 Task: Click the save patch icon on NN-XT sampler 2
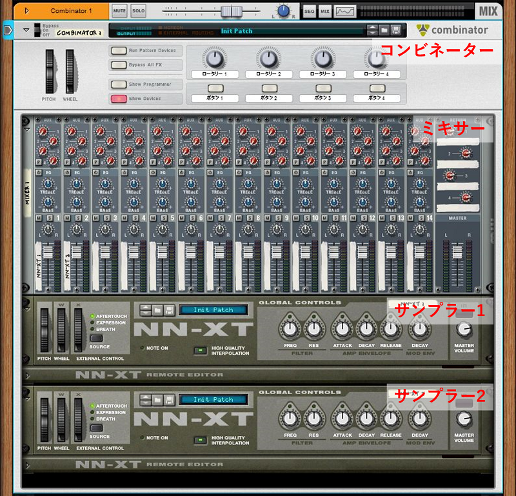coord(169,400)
